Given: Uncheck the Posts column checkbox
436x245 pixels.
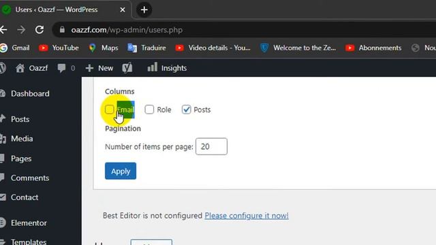Looking at the screenshot, I should [186, 110].
